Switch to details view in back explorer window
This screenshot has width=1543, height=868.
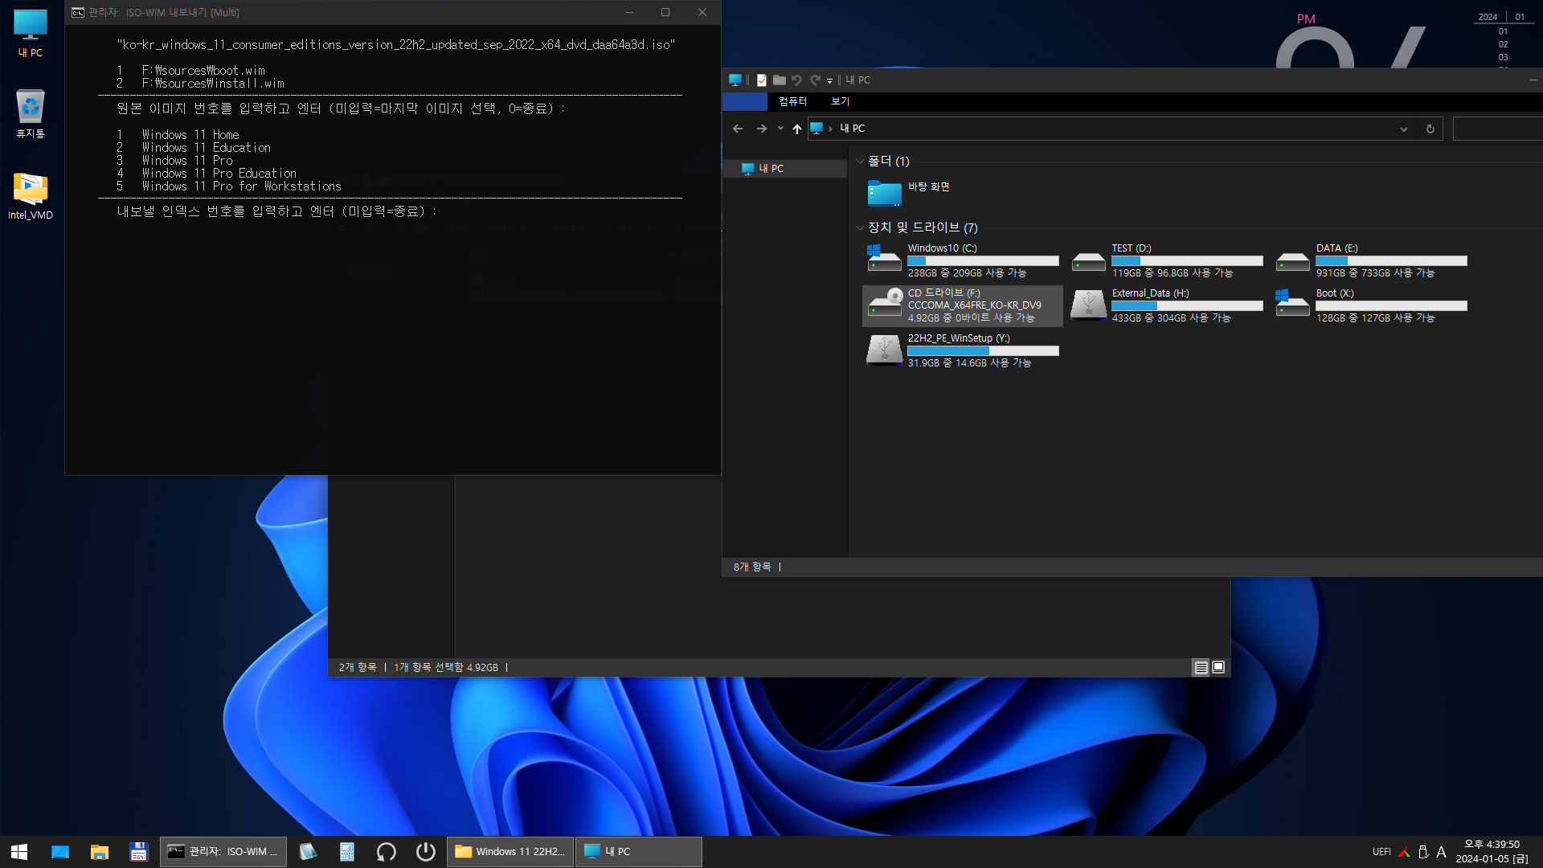click(x=1201, y=668)
